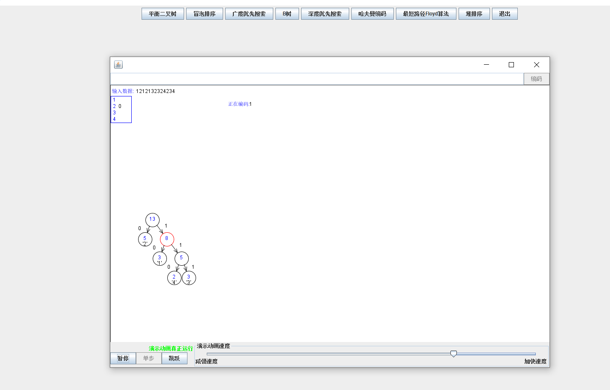Image resolution: width=610 pixels, height=390 pixels.
Task: Launch the B树 demonstration
Action: point(287,14)
